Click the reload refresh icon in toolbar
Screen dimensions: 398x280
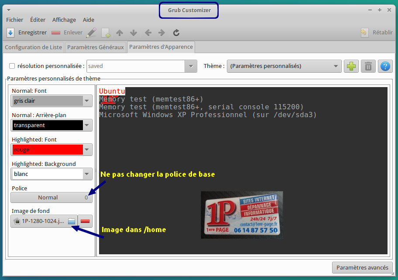[176, 33]
